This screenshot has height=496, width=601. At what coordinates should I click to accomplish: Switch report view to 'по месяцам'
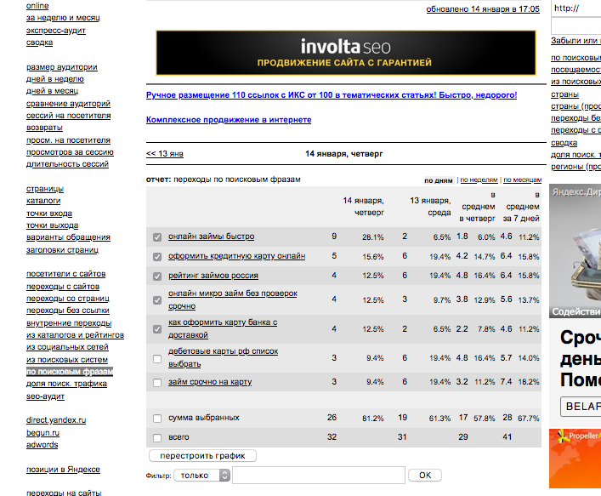(522, 180)
